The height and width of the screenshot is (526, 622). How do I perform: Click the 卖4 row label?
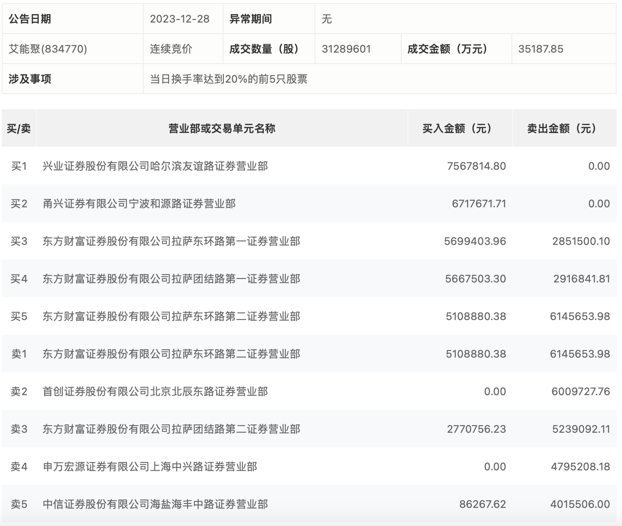pyautogui.click(x=19, y=466)
